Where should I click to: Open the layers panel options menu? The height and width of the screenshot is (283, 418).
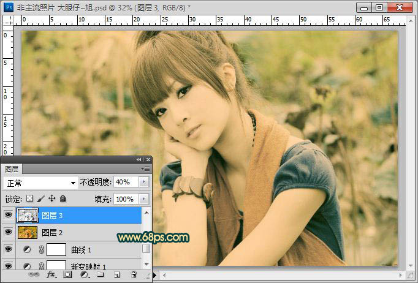[145, 168]
